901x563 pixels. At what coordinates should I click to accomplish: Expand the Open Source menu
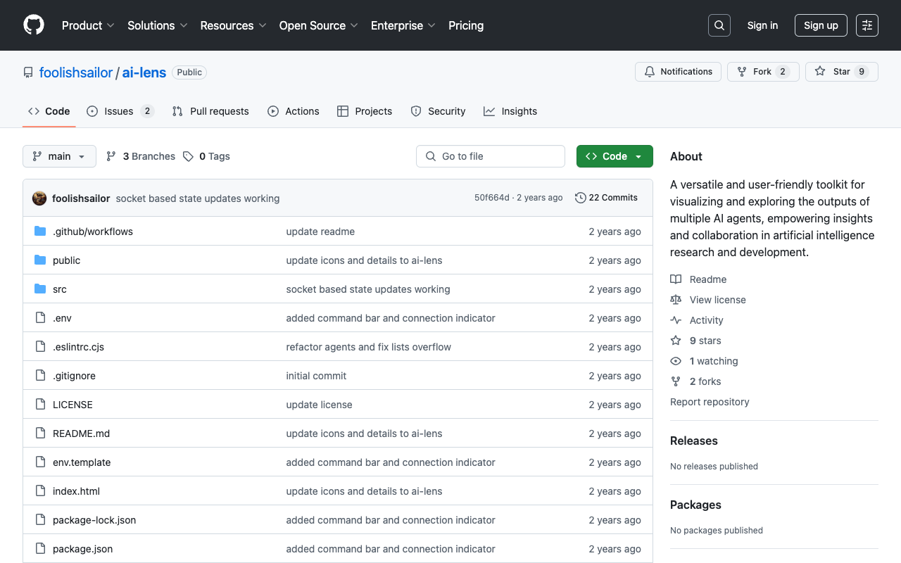pyautogui.click(x=319, y=25)
